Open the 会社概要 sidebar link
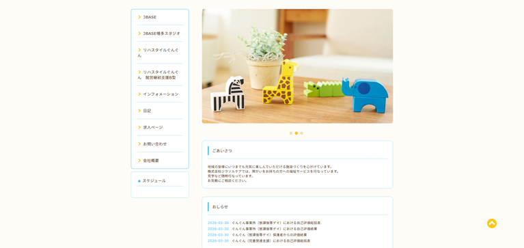524x248 pixels. click(x=151, y=161)
